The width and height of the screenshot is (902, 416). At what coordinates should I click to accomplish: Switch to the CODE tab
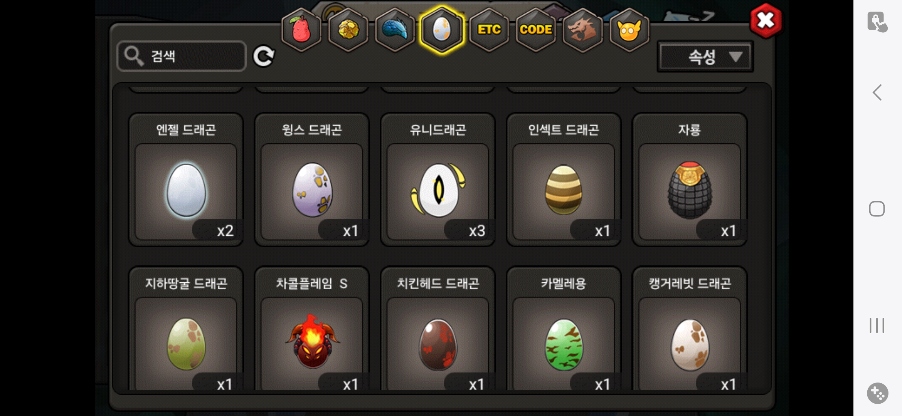pos(536,30)
